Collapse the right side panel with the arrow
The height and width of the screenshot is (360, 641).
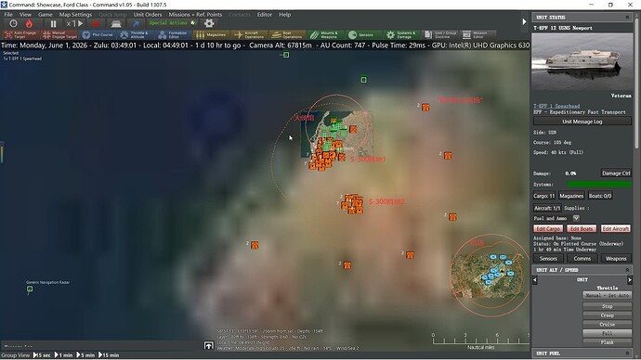(x=524, y=21)
